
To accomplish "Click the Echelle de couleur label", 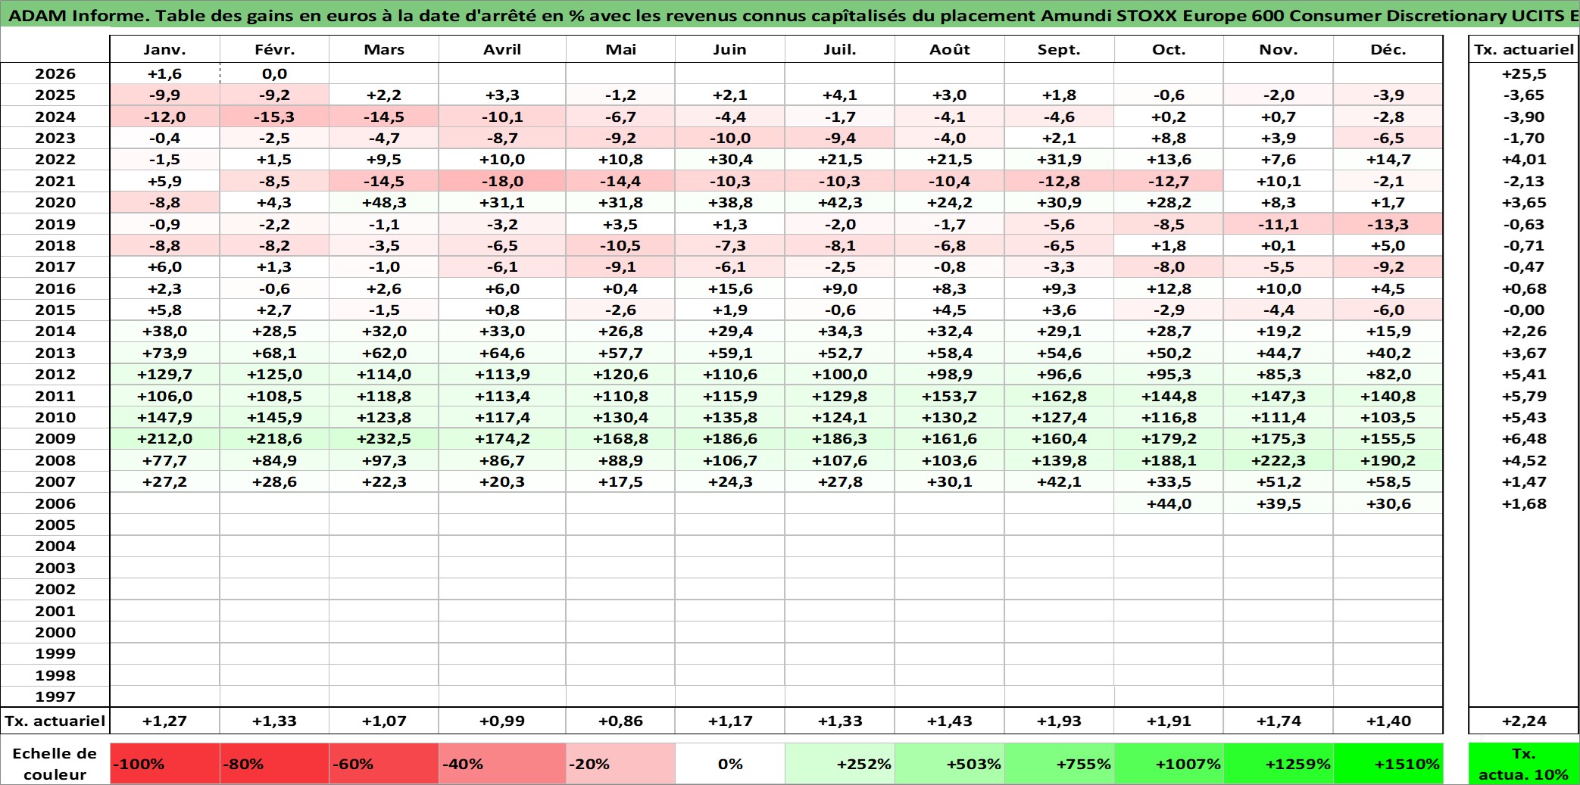I will [55, 764].
